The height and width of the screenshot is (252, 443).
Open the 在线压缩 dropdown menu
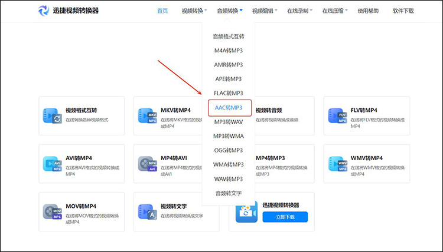click(x=335, y=11)
